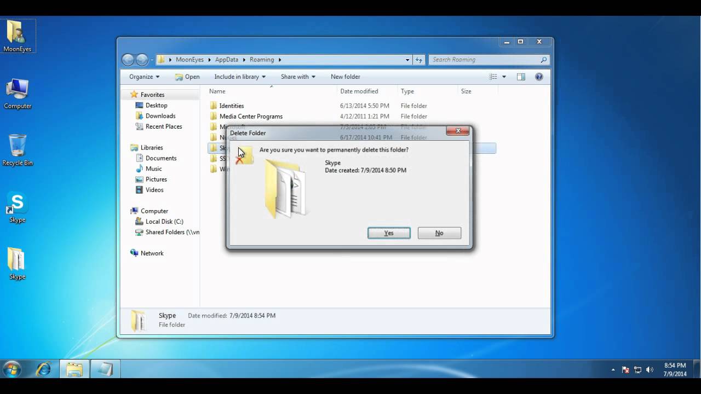
Task: Click Open in the toolbar
Action: point(187,77)
